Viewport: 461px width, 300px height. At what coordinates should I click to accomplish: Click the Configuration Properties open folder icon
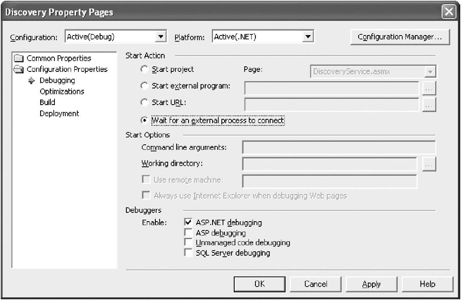click(x=18, y=70)
